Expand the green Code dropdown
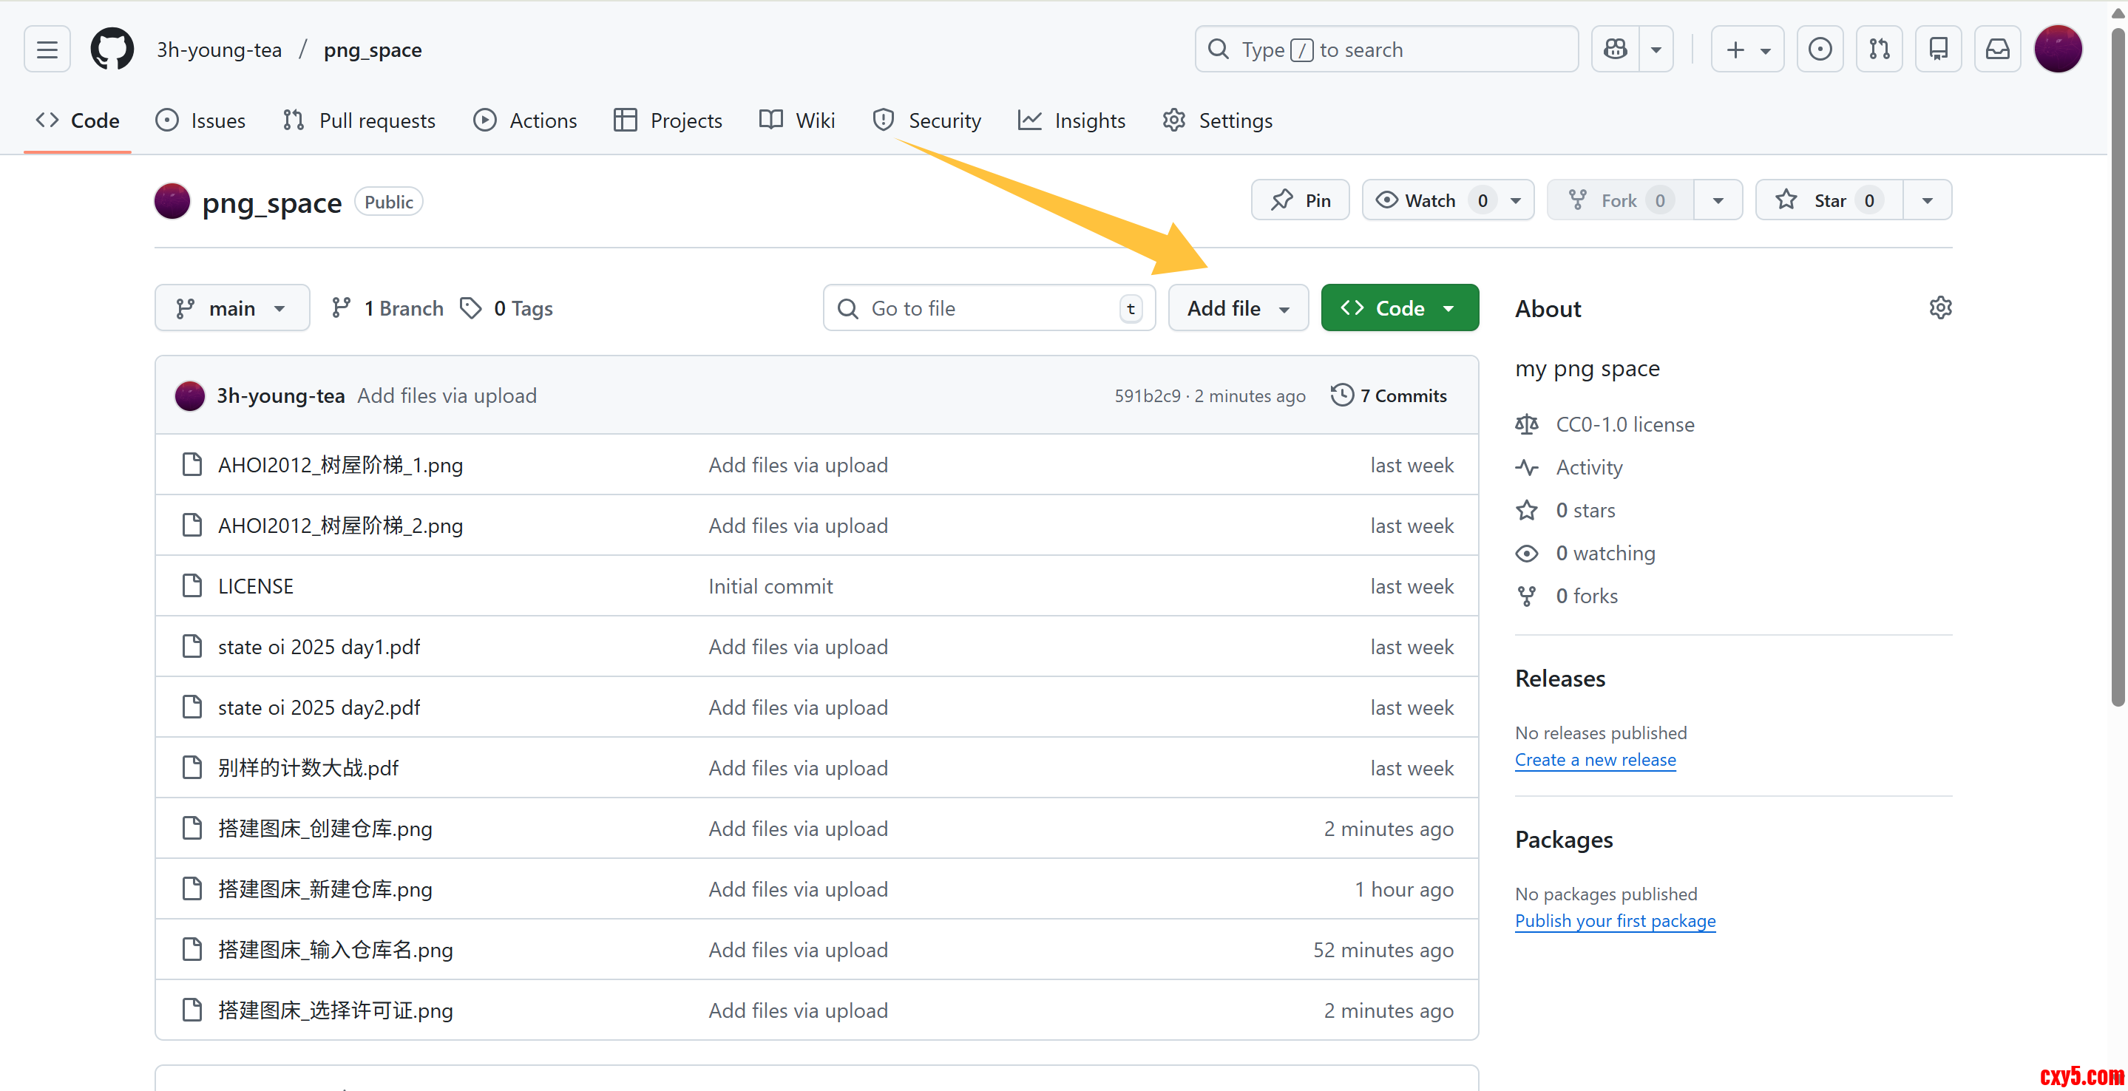Viewport: 2128px width, 1091px height. coord(1400,308)
